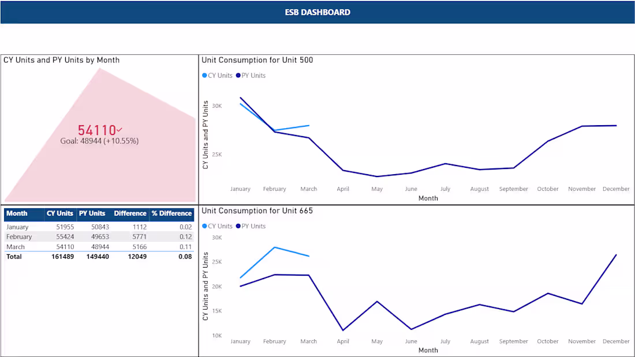Click the PY Units table column header

92,213
